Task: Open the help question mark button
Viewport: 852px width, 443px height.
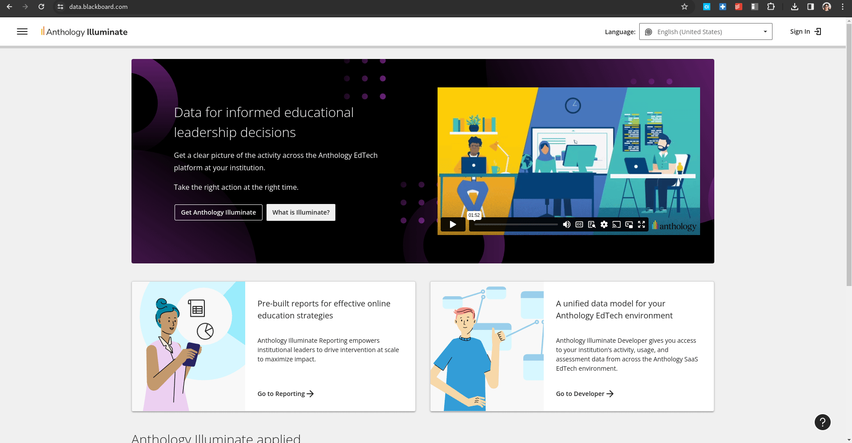Action: tap(822, 422)
